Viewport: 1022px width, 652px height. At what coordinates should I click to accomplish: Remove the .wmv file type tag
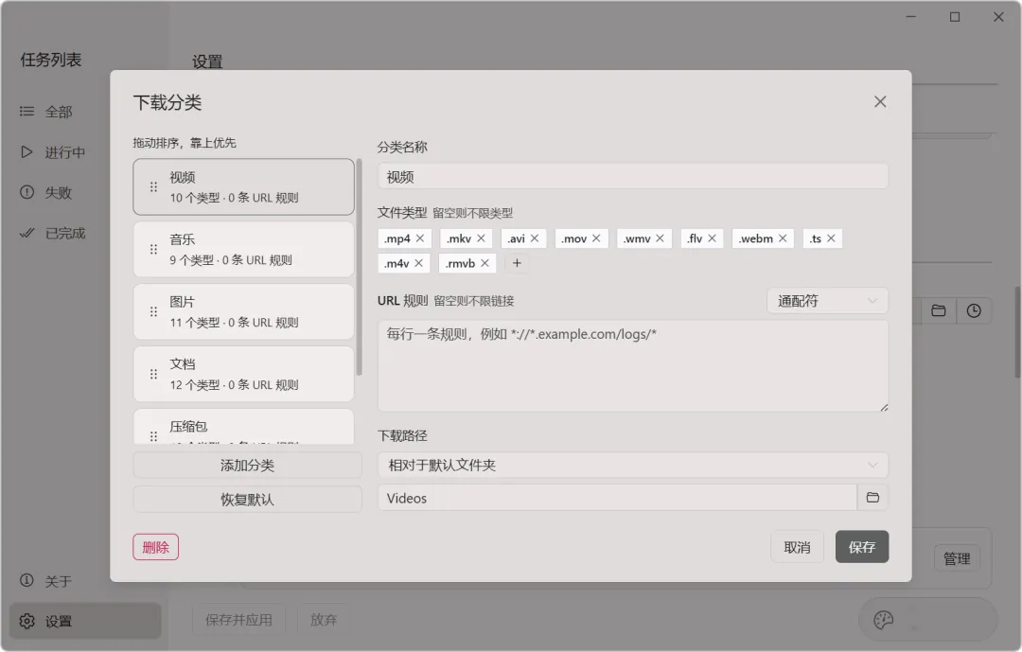click(661, 238)
